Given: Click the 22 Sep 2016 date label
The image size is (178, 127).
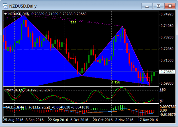Looking at the screenshot, I should coord(58,120).
